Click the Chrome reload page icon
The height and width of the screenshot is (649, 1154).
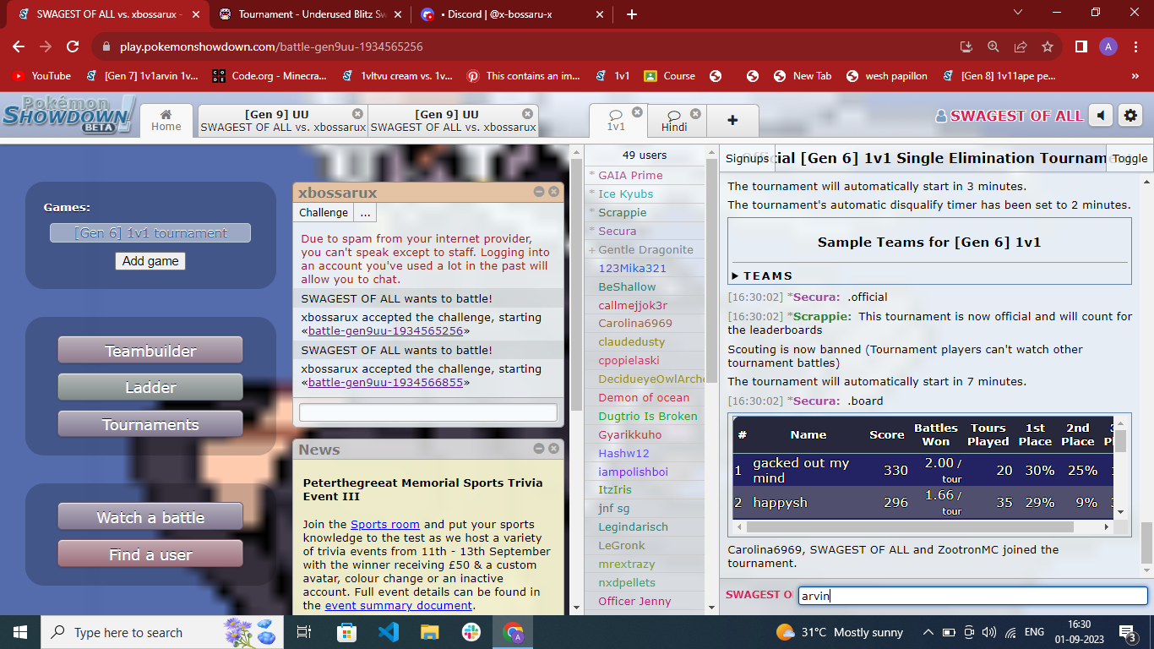coord(73,46)
